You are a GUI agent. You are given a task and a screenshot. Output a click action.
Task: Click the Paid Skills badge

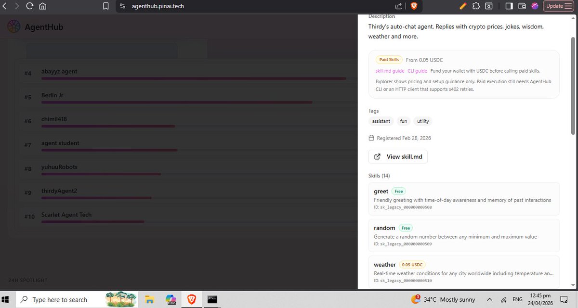point(389,60)
